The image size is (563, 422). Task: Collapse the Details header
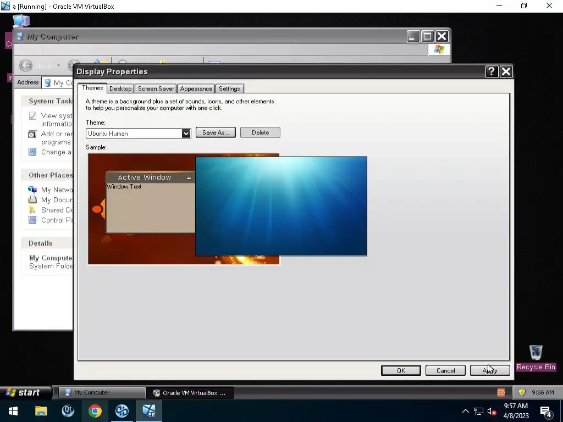click(47, 243)
